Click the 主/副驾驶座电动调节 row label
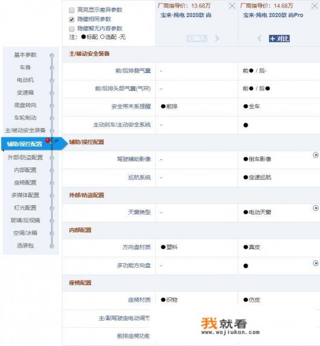This screenshot has height=346, width=320. [124, 318]
